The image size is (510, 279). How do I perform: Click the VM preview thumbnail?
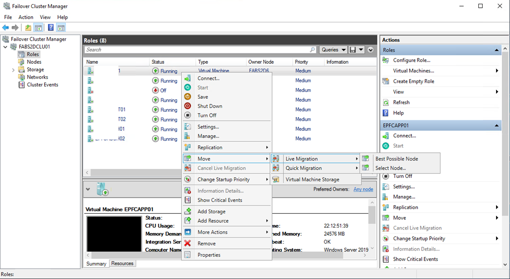pos(114,234)
